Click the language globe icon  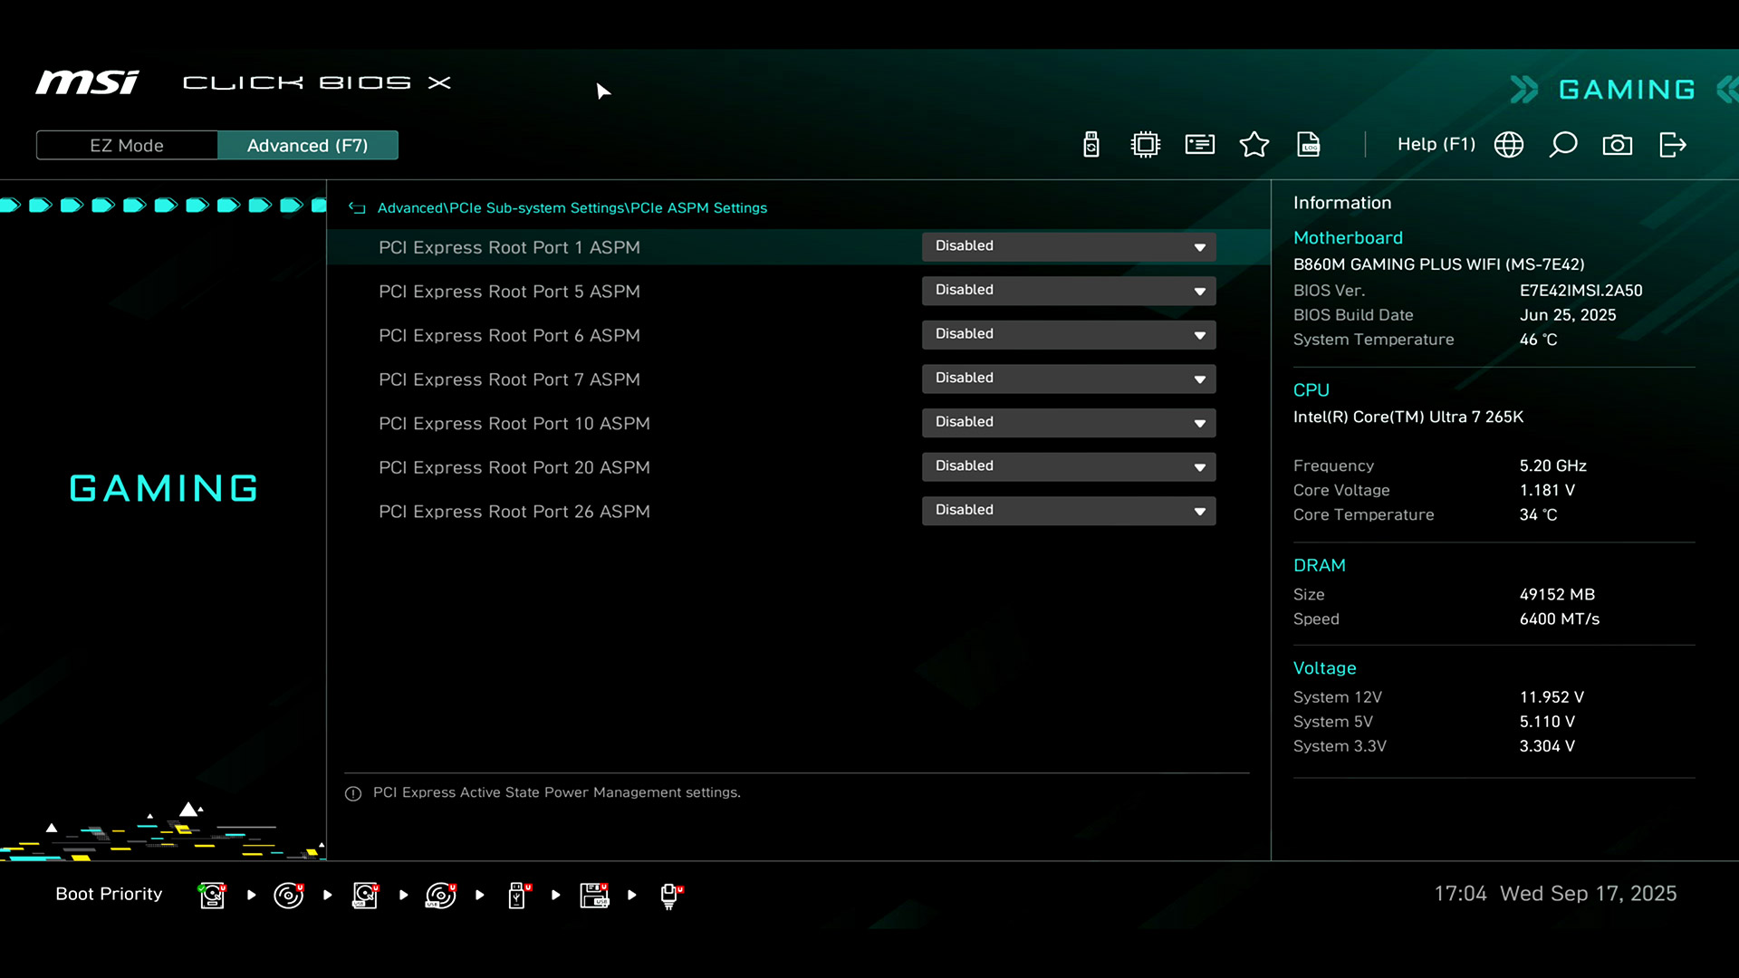pos(1509,145)
